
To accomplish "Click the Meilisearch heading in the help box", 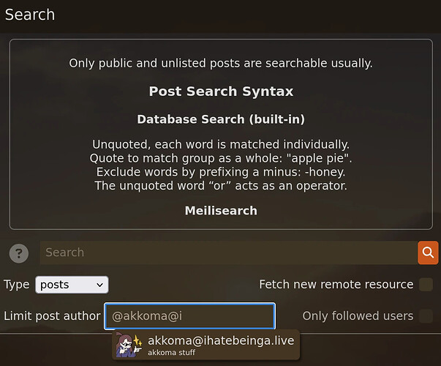I will pos(221,211).
